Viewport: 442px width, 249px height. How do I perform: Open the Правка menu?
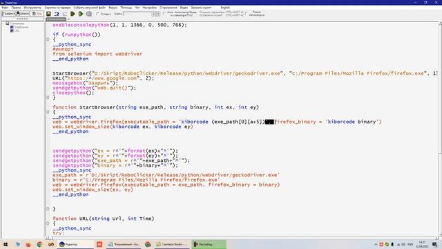(x=16, y=8)
